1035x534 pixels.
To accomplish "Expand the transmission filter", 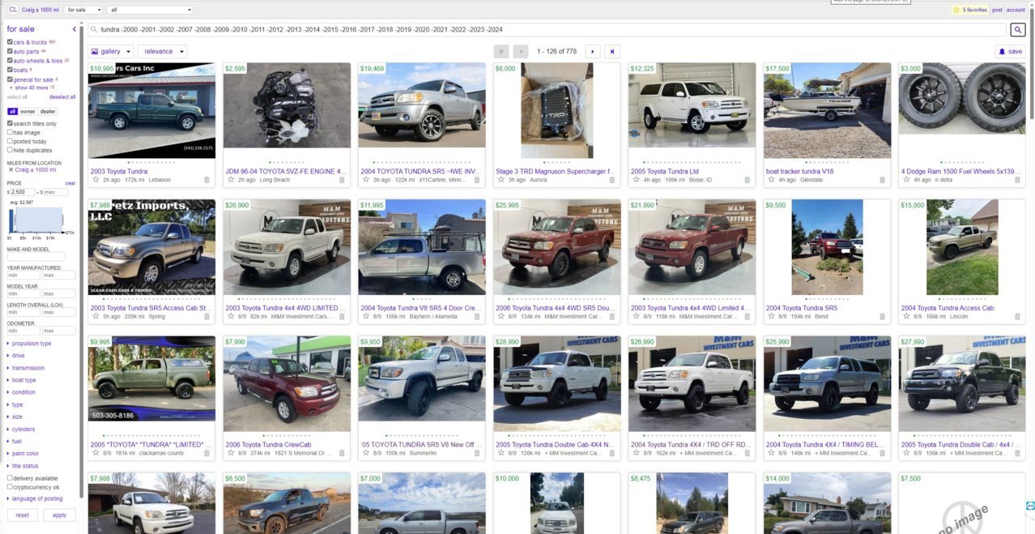I will pos(27,368).
